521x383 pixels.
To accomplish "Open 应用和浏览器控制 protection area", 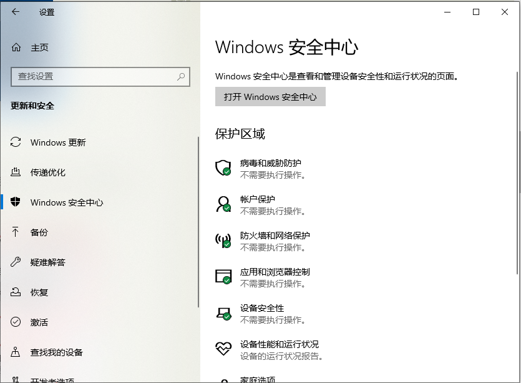I will point(263,278).
